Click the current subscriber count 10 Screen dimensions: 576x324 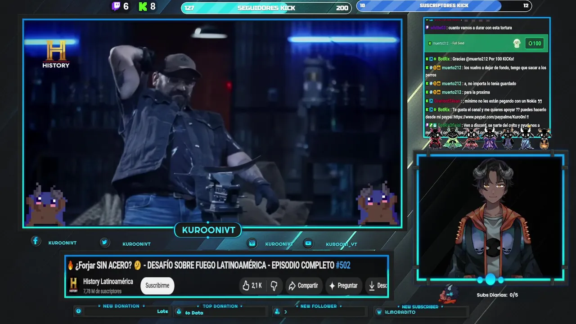[x=362, y=5]
